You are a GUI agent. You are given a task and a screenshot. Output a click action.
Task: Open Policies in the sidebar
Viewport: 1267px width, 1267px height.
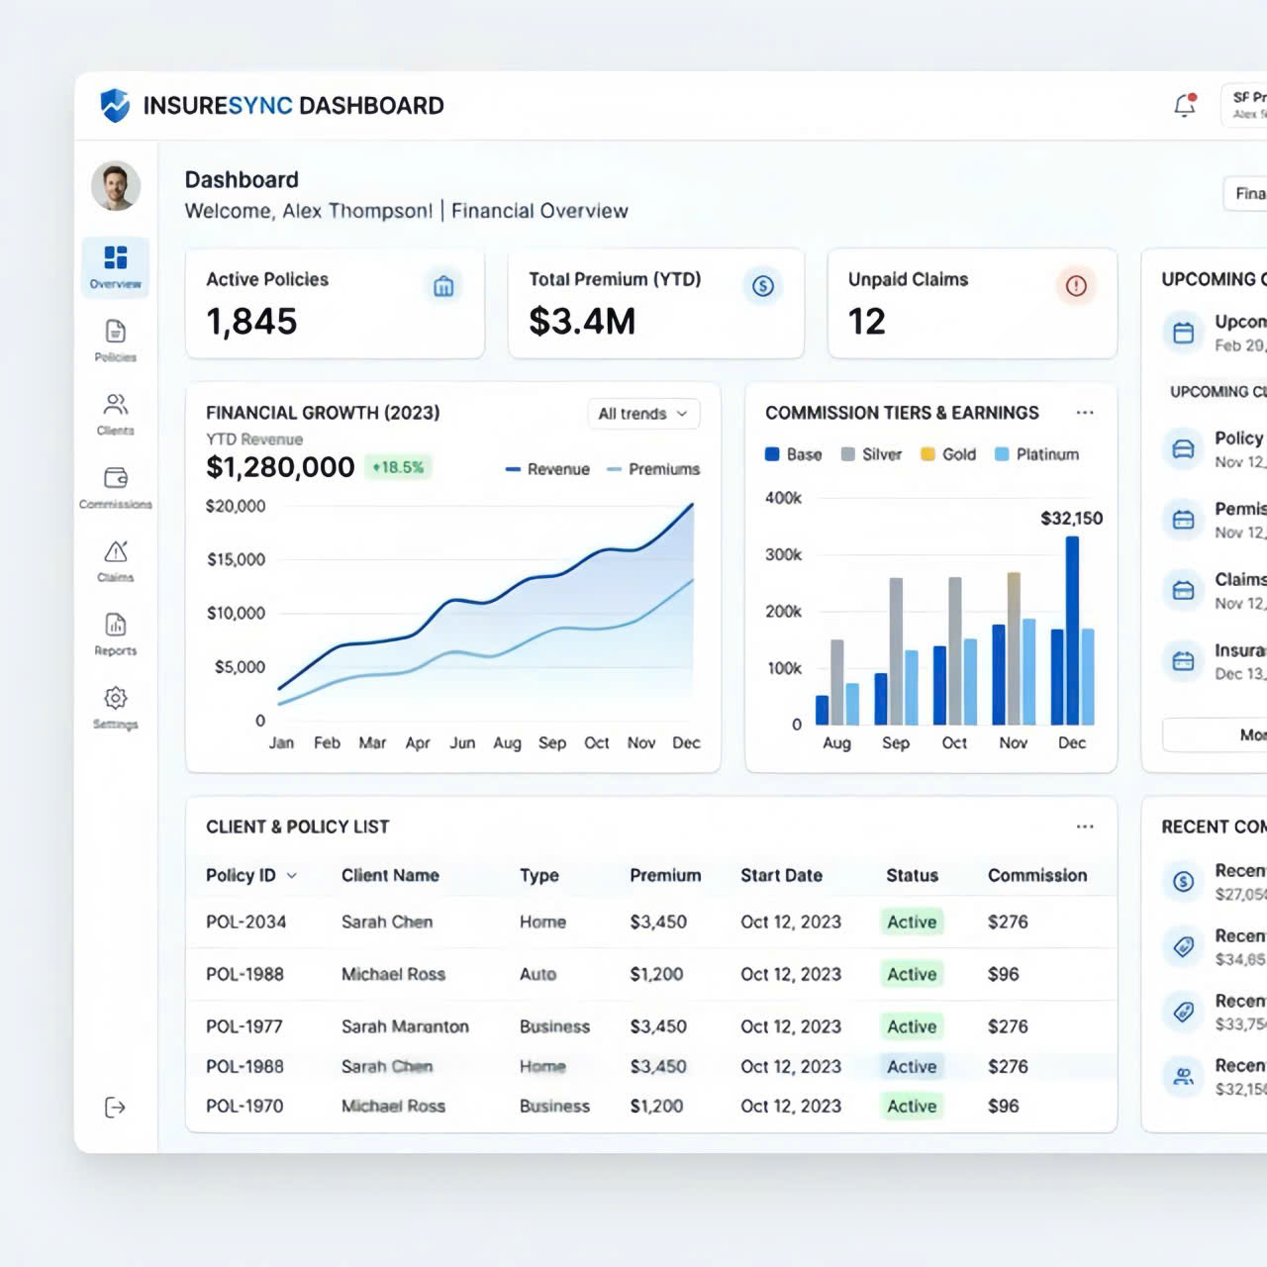116,340
